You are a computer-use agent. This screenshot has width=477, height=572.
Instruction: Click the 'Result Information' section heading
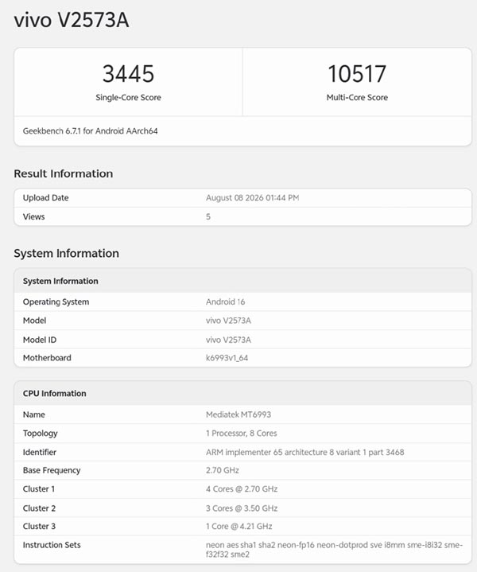click(64, 173)
